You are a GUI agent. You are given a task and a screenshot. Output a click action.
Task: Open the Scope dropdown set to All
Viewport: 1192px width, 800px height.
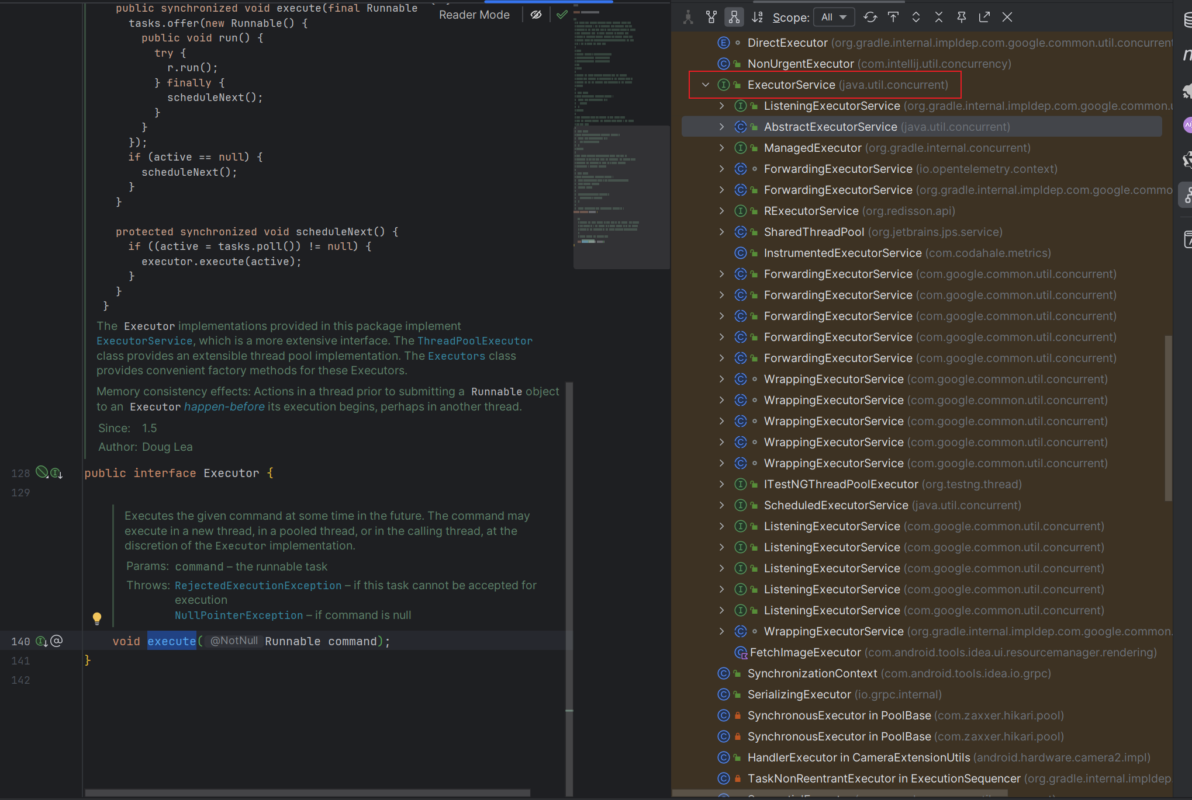coord(834,17)
